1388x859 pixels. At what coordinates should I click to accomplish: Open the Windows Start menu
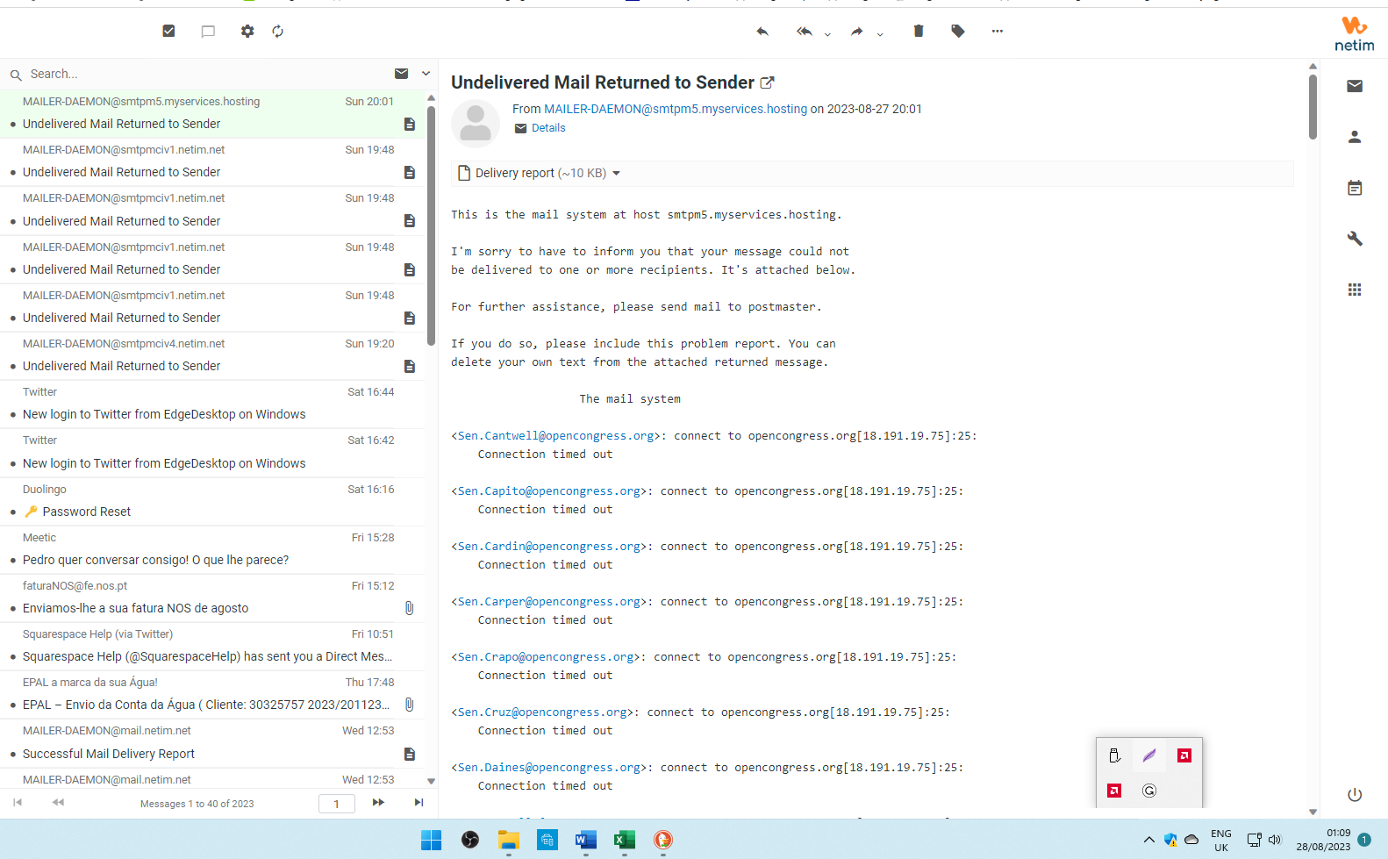432,841
